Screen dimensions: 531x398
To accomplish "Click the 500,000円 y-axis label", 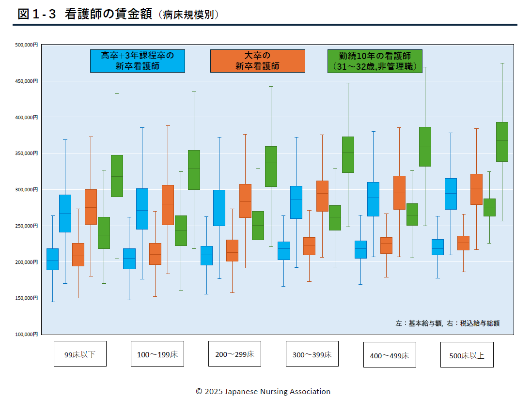I will 26,45.
